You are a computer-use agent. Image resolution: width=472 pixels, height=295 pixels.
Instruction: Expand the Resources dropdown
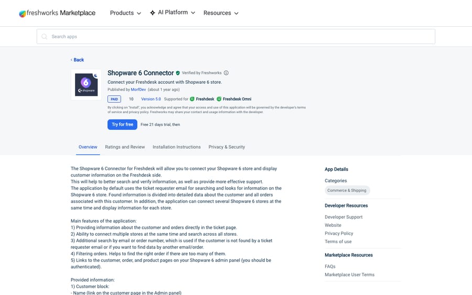(x=221, y=13)
